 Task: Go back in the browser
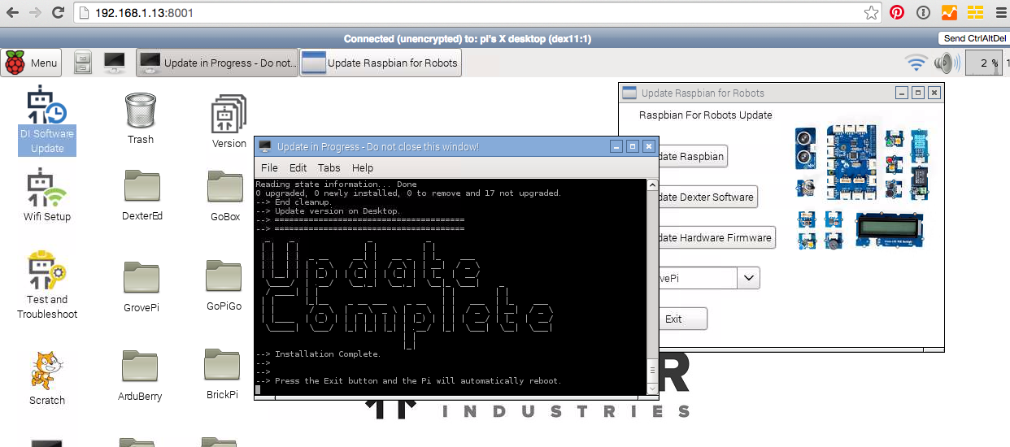(13, 13)
